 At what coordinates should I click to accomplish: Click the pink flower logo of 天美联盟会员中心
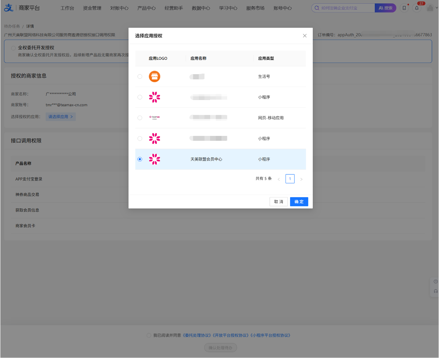(x=155, y=159)
